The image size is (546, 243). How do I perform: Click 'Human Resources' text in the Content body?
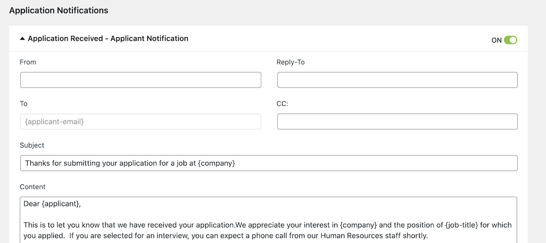click(x=352, y=236)
